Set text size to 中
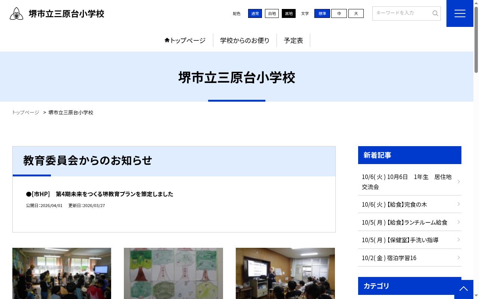 (x=339, y=13)
